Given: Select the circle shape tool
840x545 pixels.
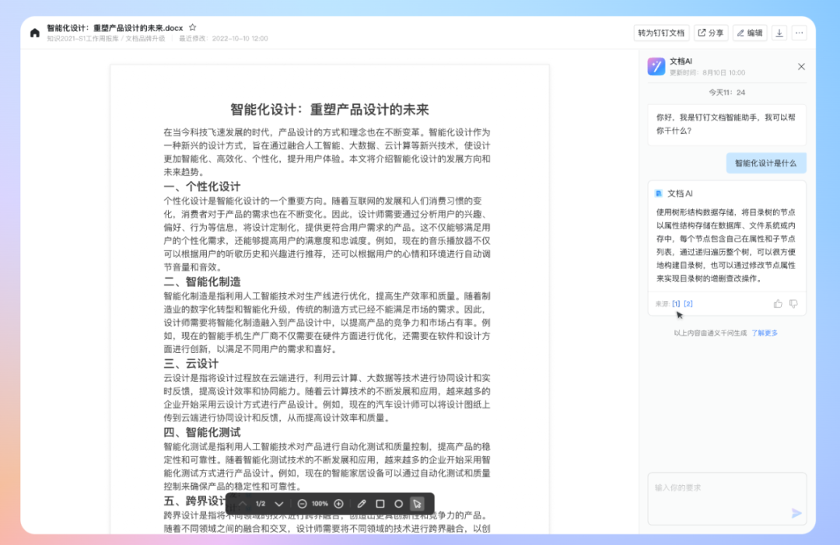Looking at the screenshot, I should click(x=398, y=504).
